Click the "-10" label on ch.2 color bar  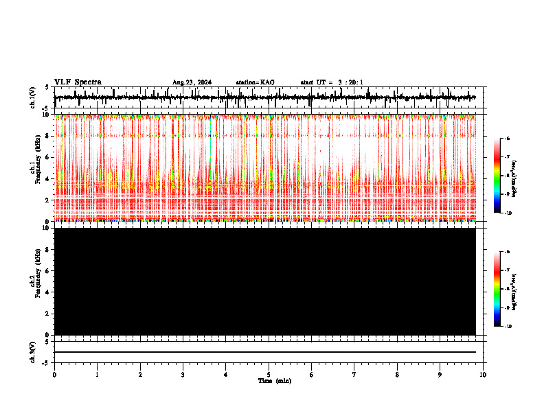508,327
